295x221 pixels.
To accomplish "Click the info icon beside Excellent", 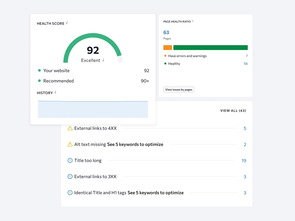I will 103,60.
